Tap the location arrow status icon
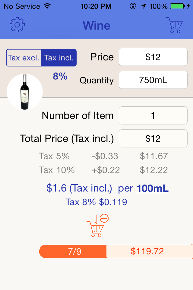 tap(143, 6)
